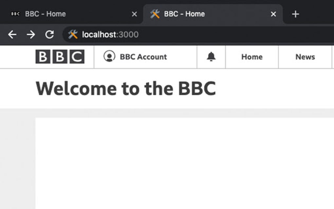Click the back navigation arrow
334x209 pixels.
click(12, 34)
